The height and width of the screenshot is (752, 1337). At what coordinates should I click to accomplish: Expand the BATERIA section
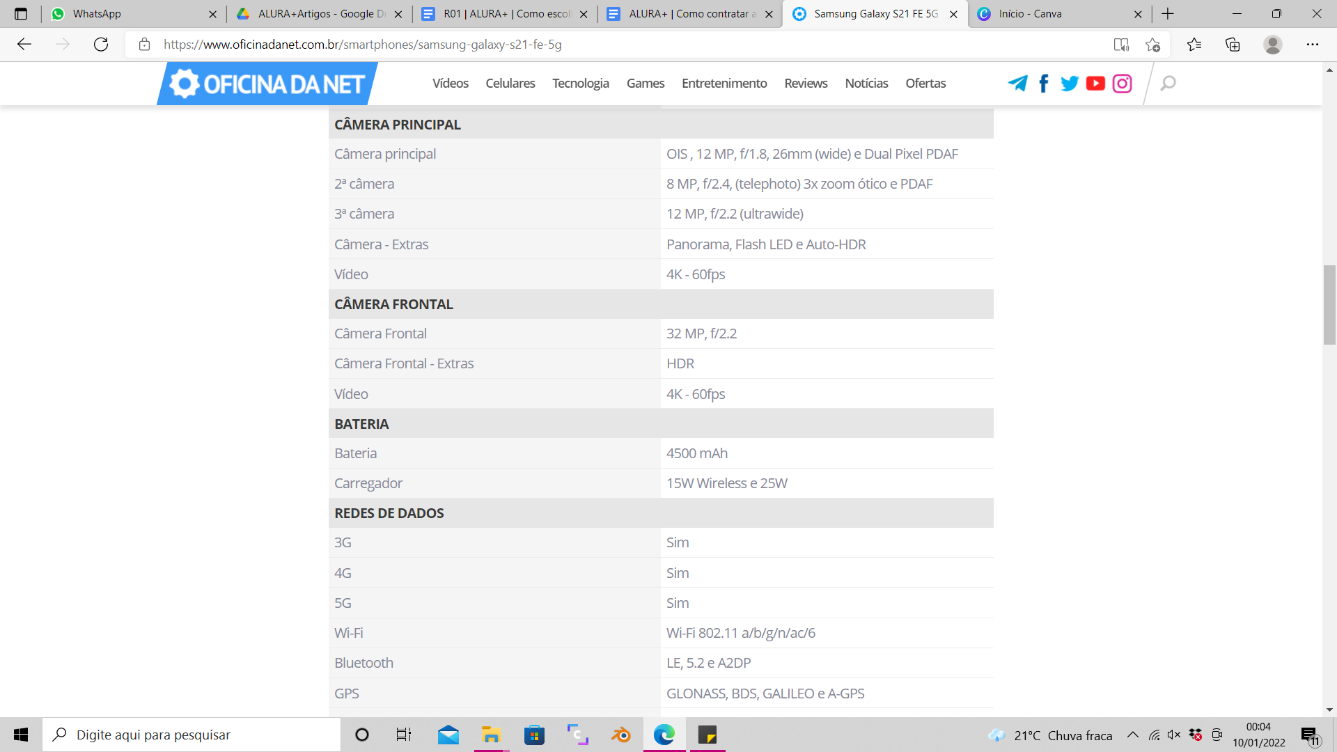[361, 423]
